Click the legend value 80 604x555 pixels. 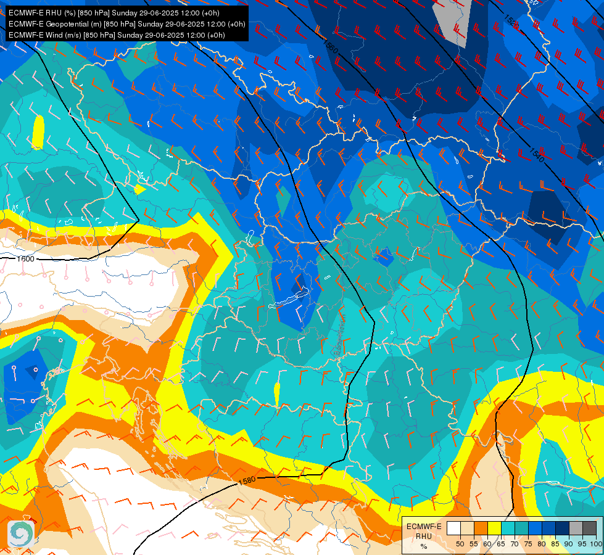point(542,544)
